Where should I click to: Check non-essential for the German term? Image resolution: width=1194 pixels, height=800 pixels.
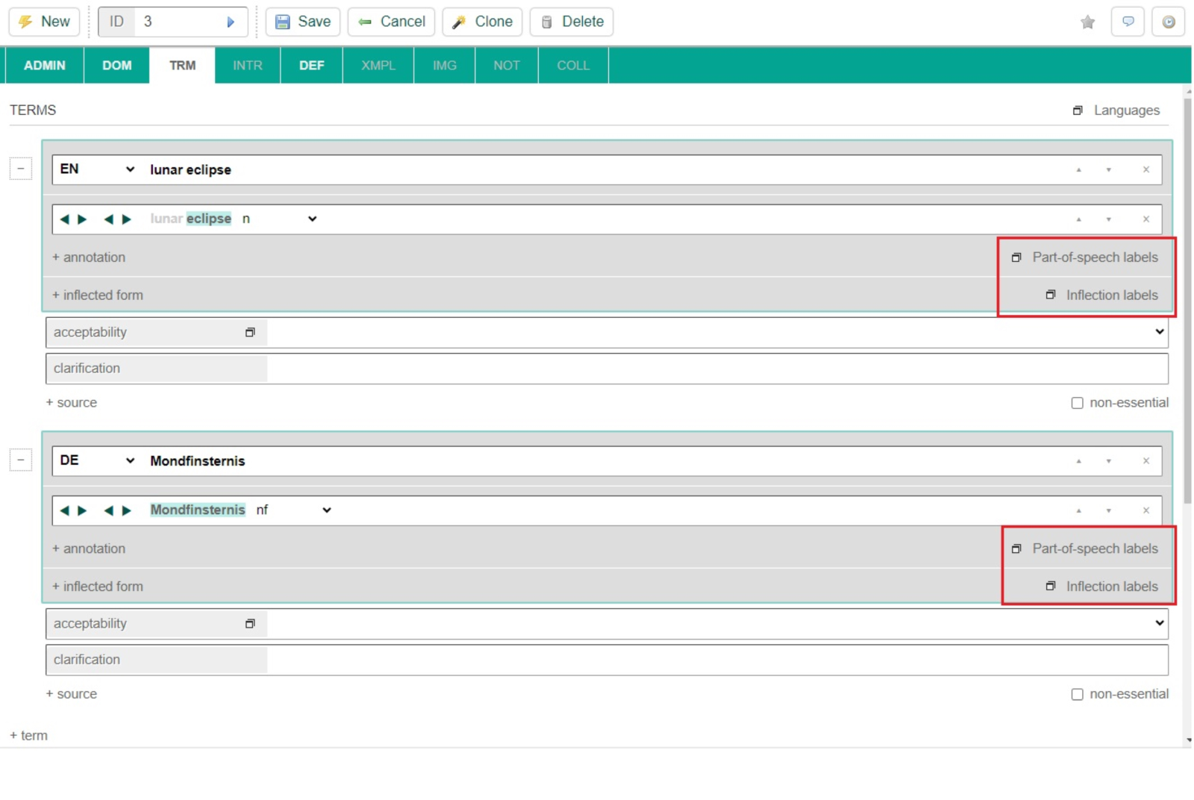coord(1078,693)
